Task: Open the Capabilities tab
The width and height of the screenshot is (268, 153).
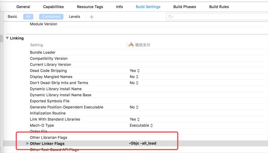Action: click(53, 7)
